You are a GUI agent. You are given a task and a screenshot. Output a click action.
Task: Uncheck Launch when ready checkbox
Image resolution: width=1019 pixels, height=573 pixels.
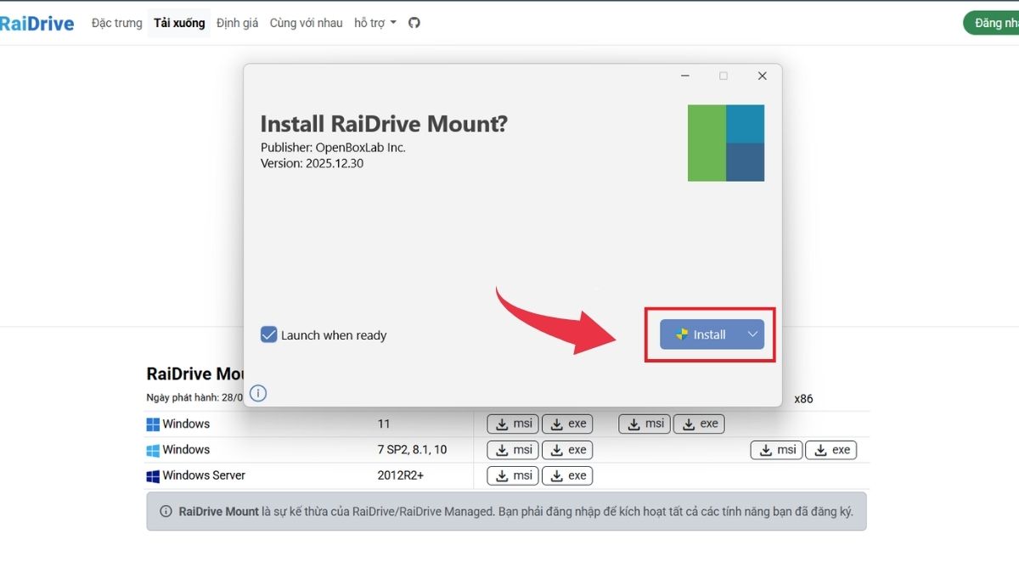[268, 334]
